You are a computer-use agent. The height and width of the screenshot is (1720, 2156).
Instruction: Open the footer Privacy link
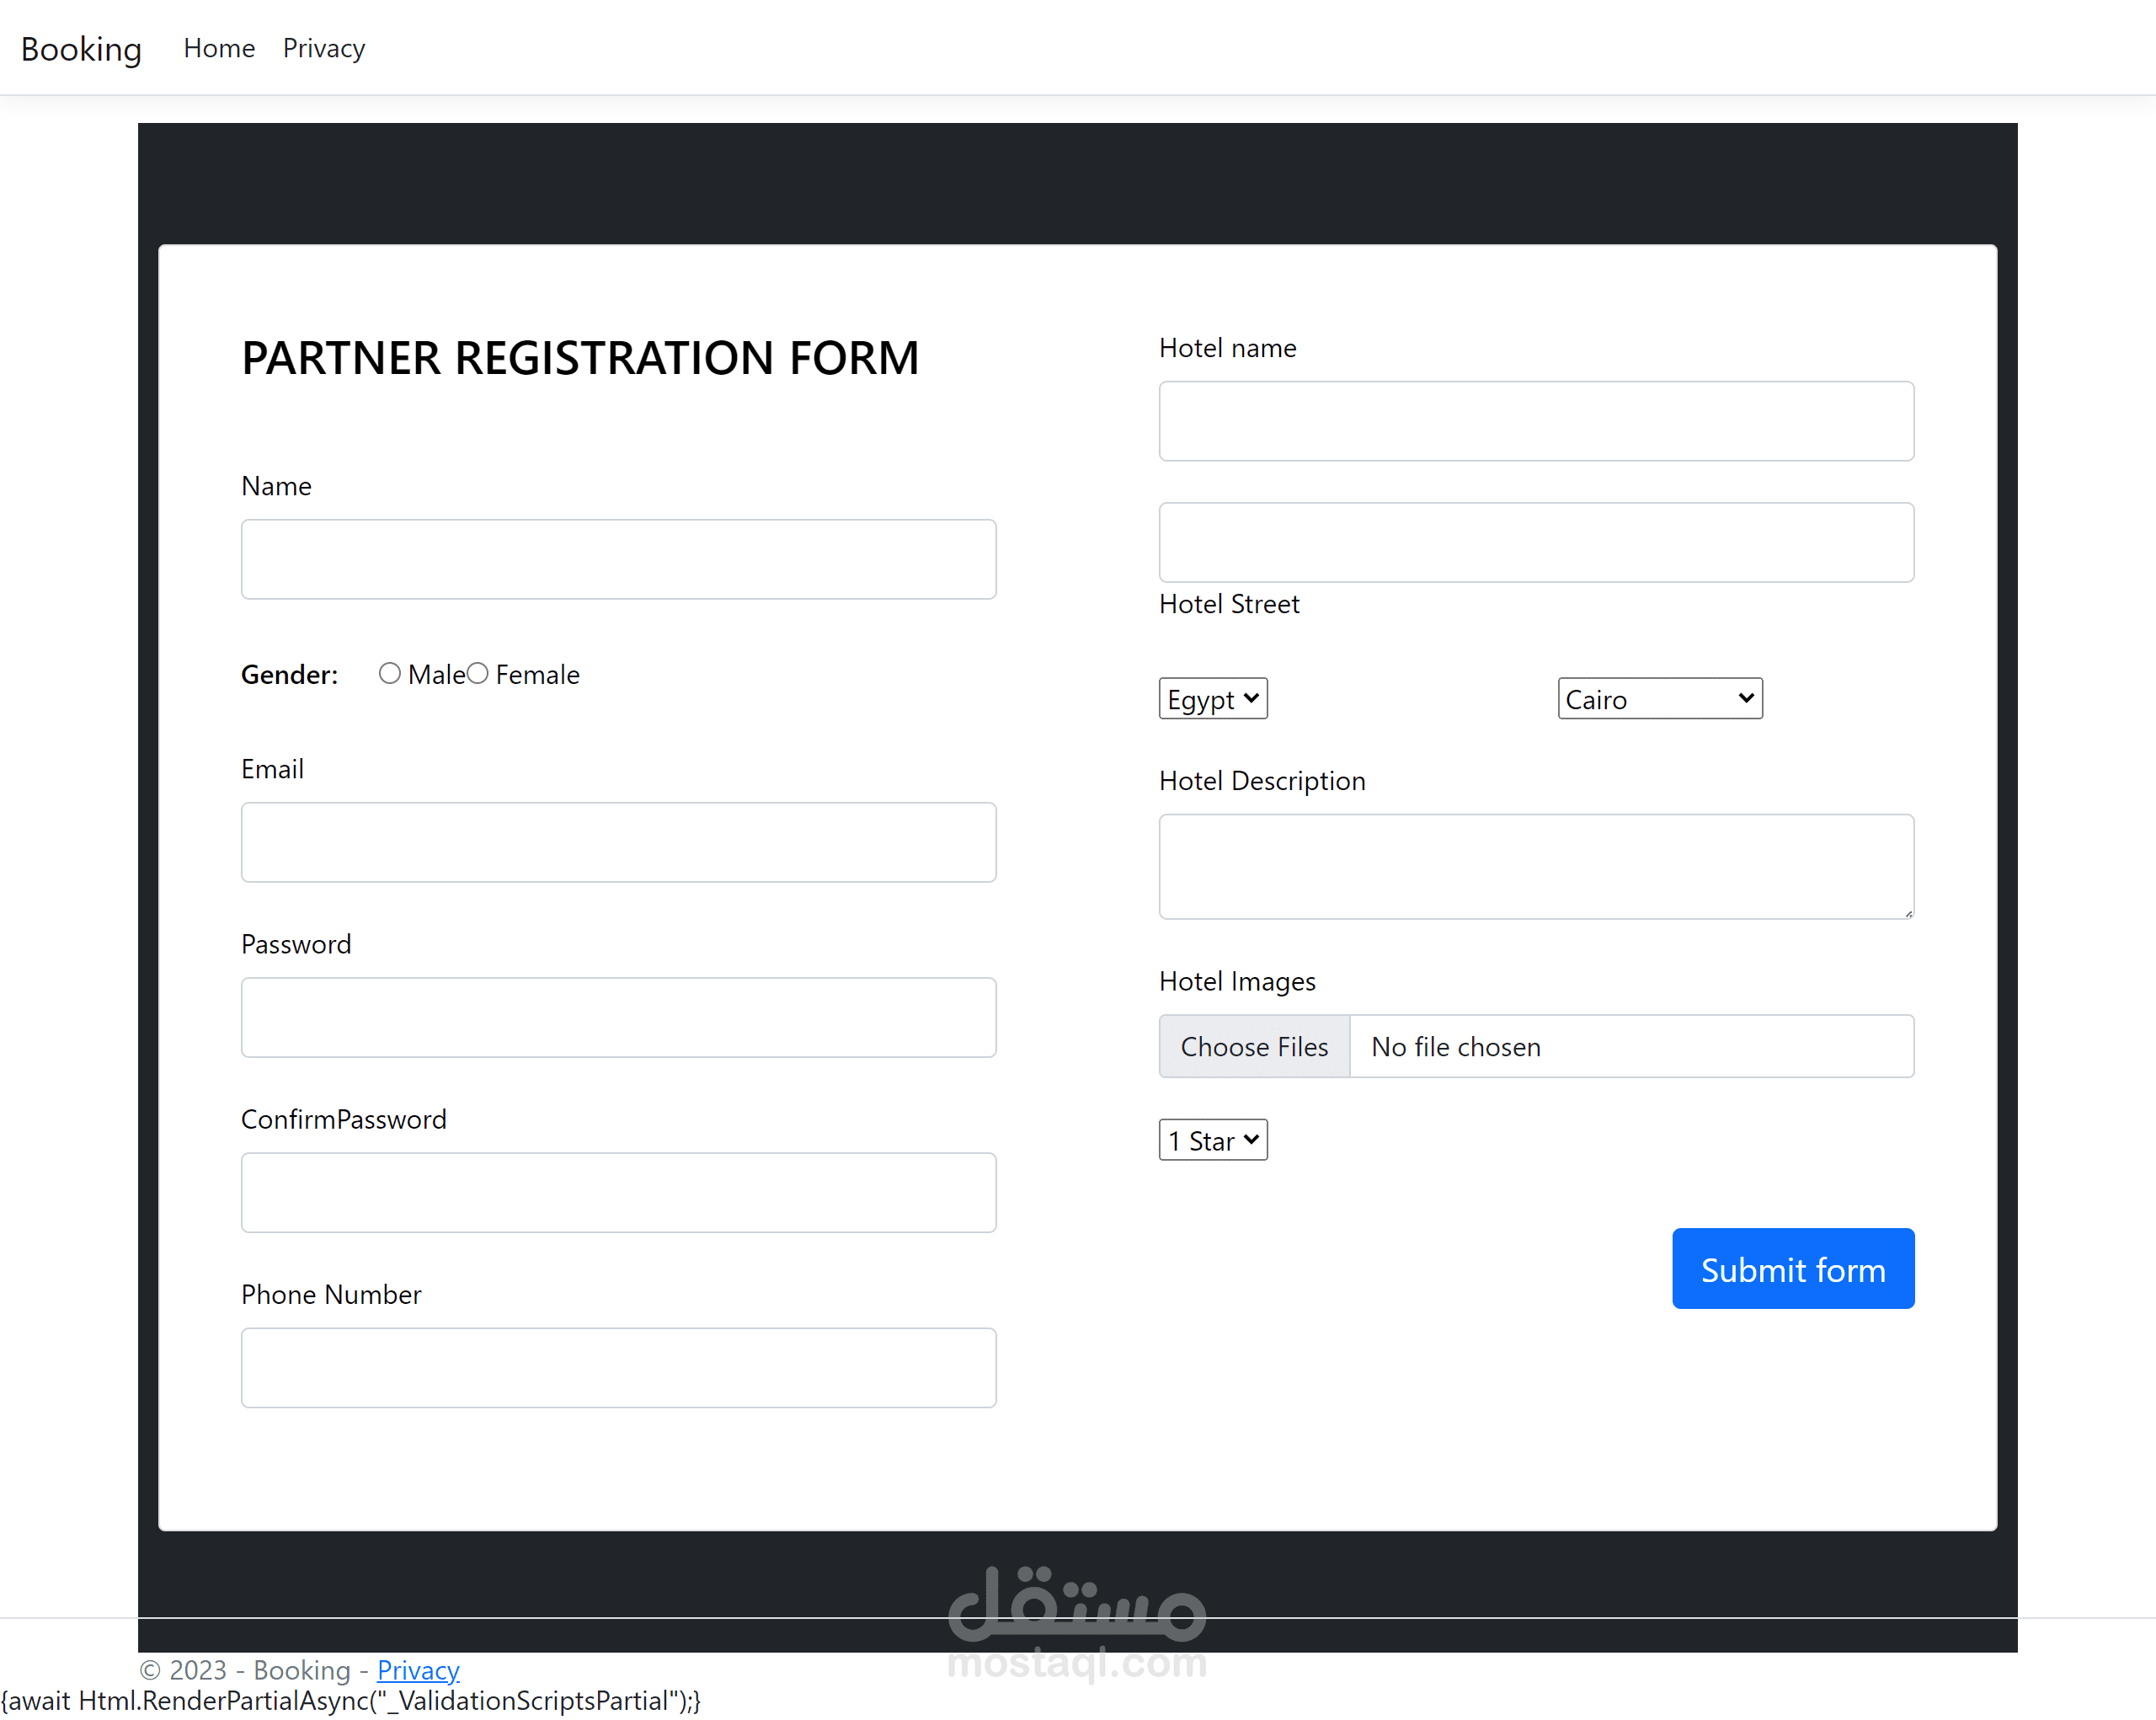tap(418, 1670)
